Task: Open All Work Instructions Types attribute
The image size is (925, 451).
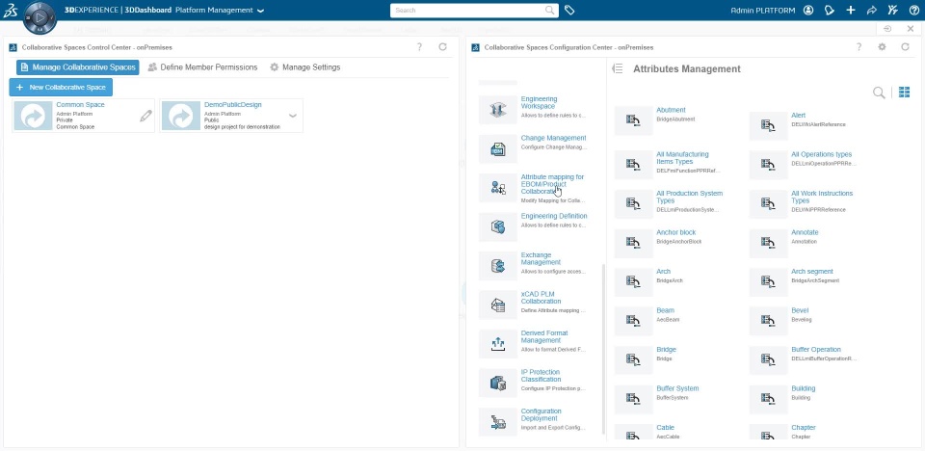Action: tap(822, 198)
